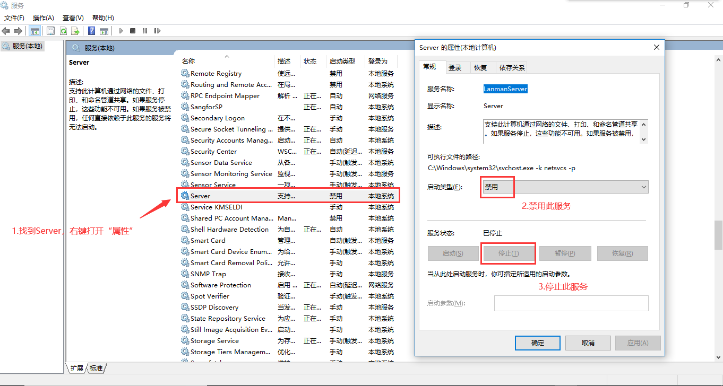Switch to the 依存关系 tab
Screen dimensions: 723x386
pos(512,67)
